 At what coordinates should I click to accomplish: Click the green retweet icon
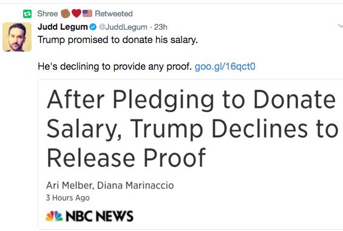pos(27,14)
